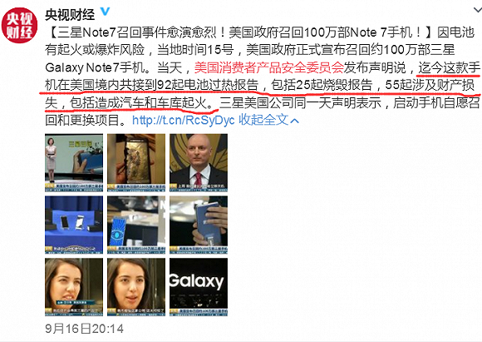This screenshot has width=482, height=342.
Task: Click the up chevron beside 收起全文
Action: [294, 121]
